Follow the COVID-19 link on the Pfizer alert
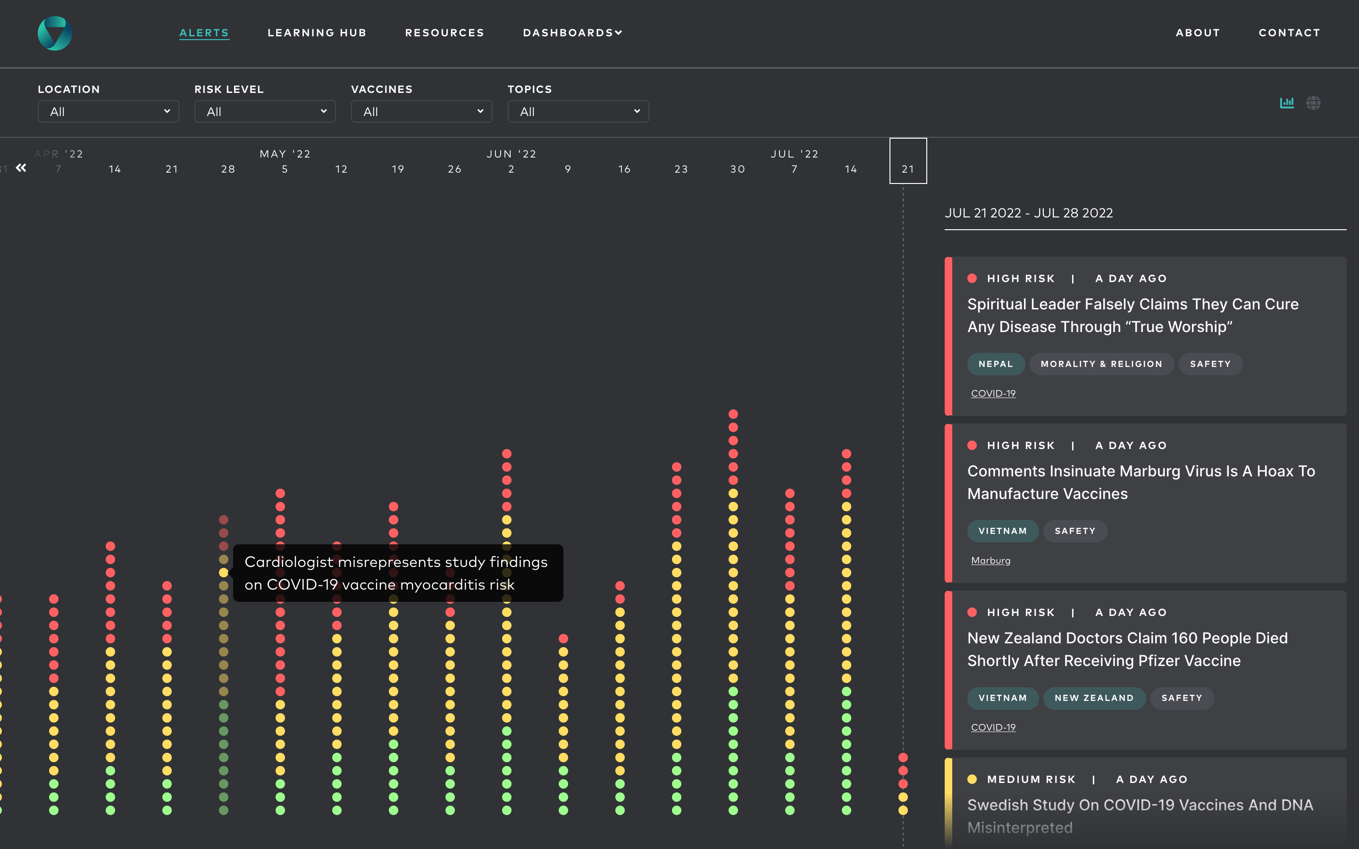 (x=993, y=726)
